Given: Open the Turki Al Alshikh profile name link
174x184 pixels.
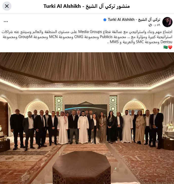Looking at the screenshot, I should [x=134, y=20].
